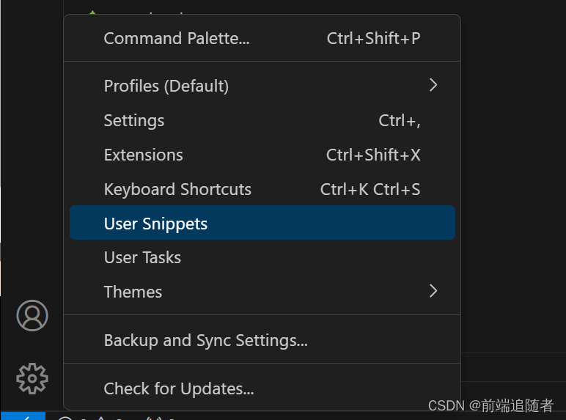Open Command Palette menu entry
Screen dimensions: 566x420
click(262, 38)
